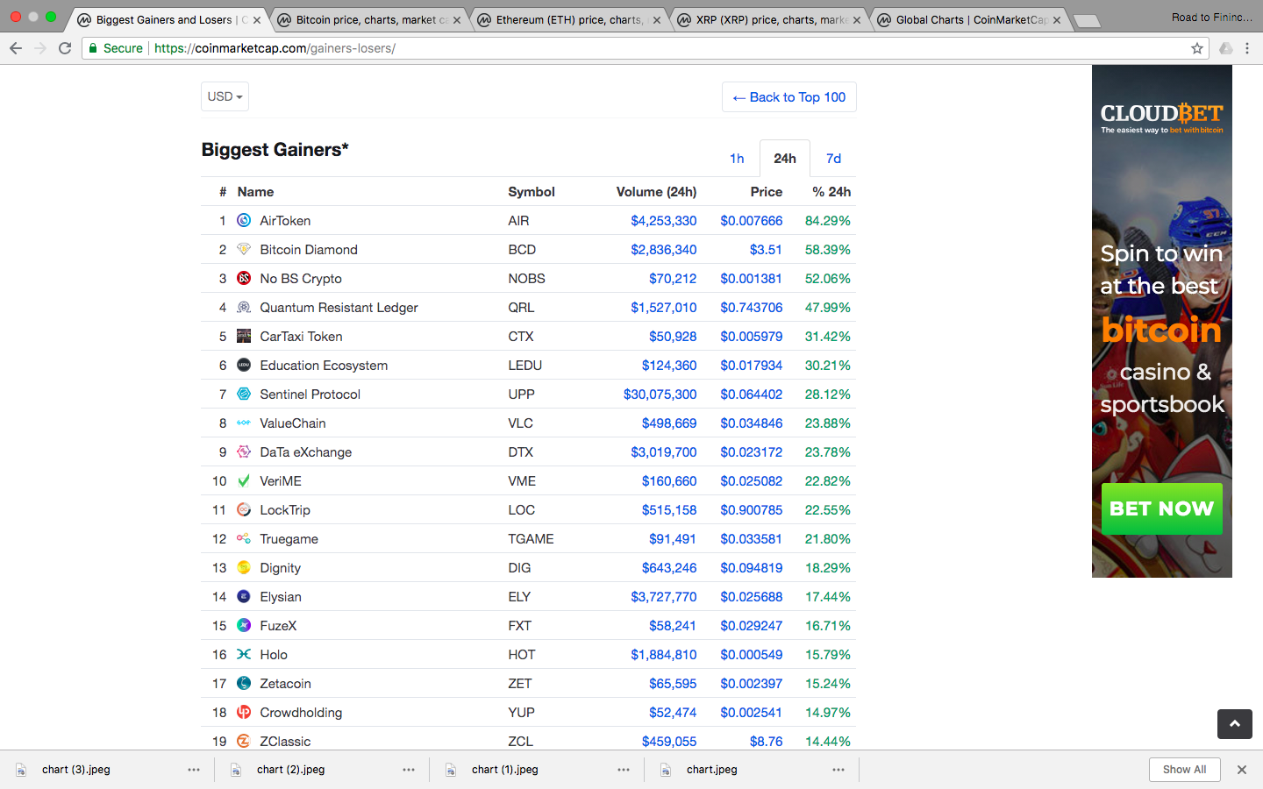Image resolution: width=1263 pixels, height=789 pixels.
Task: Click the DaTa eXchange logo icon
Action: point(244,451)
